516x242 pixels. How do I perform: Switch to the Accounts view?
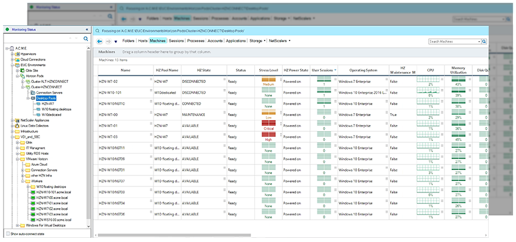point(216,41)
